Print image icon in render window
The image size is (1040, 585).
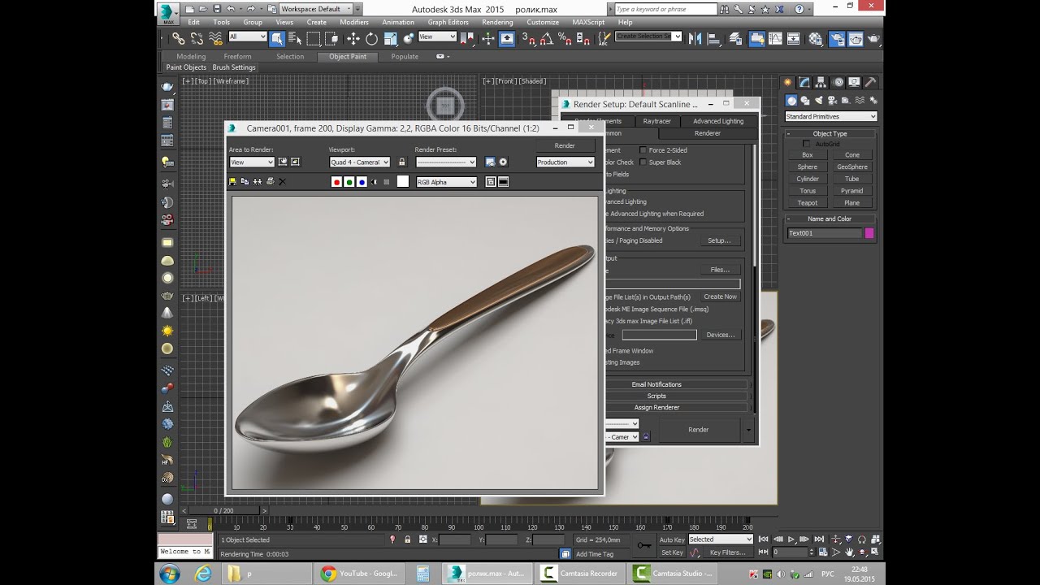tap(270, 182)
